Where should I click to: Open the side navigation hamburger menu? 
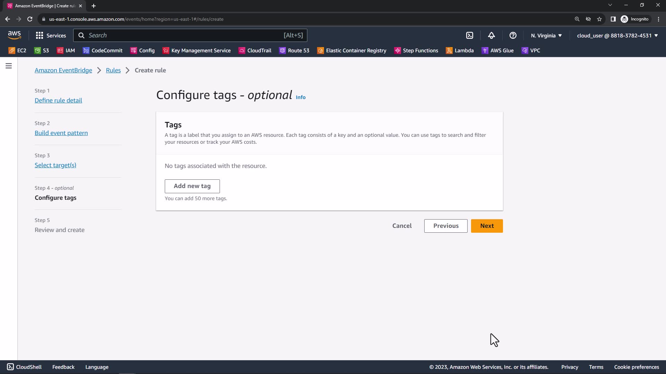click(9, 66)
